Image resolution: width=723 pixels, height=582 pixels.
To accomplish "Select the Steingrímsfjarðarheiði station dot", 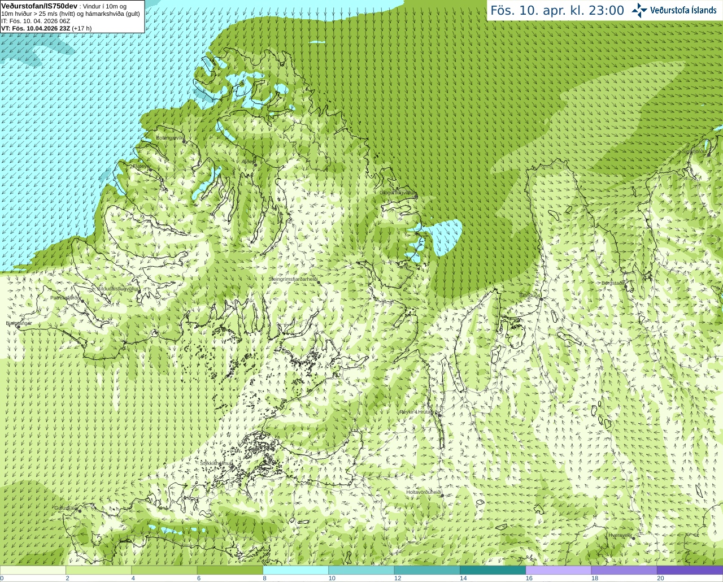I will pyautogui.click(x=319, y=282).
